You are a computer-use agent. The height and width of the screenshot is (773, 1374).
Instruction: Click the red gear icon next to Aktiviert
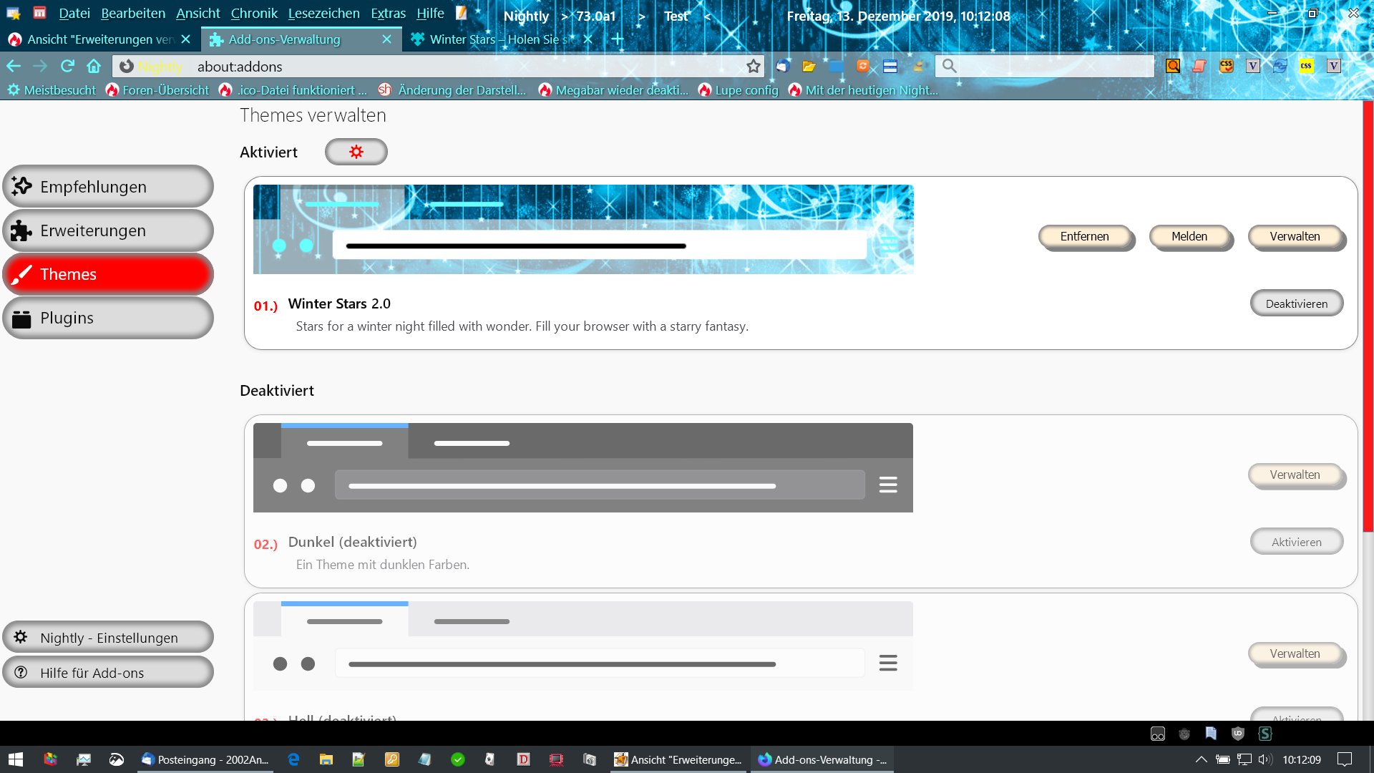356,152
